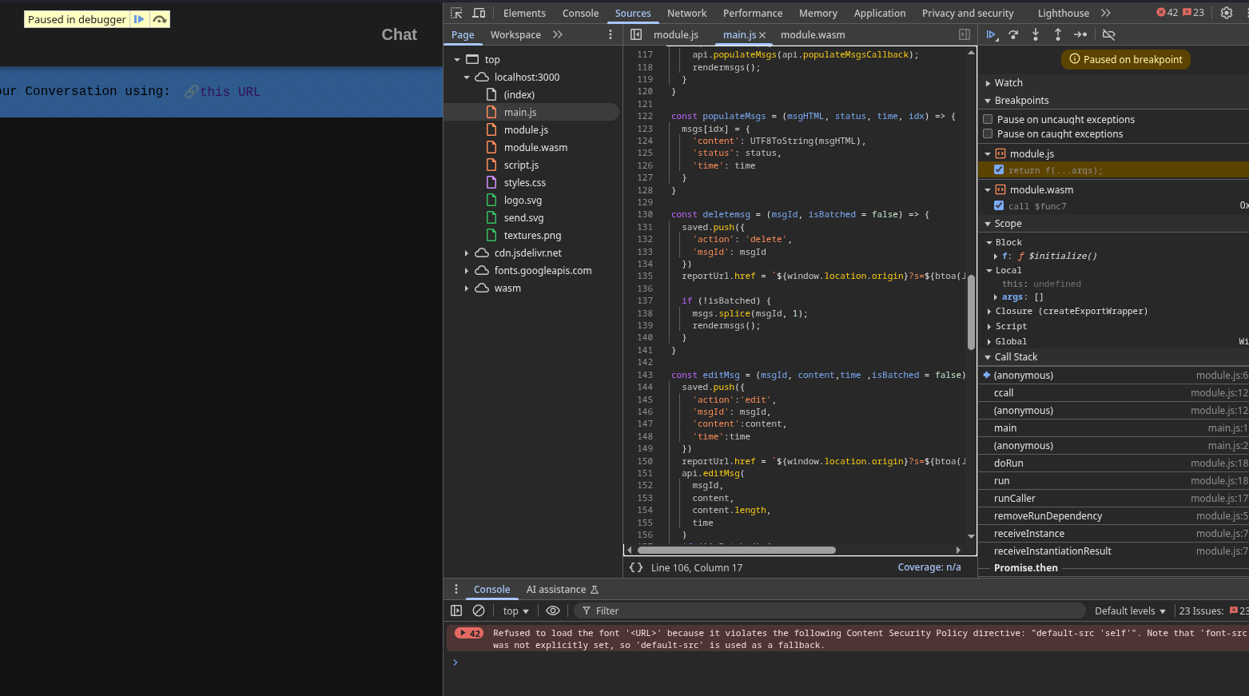Focus the console Filter input
The width and height of the screenshot is (1249, 696).
pyautogui.click(x=831, y=610)
